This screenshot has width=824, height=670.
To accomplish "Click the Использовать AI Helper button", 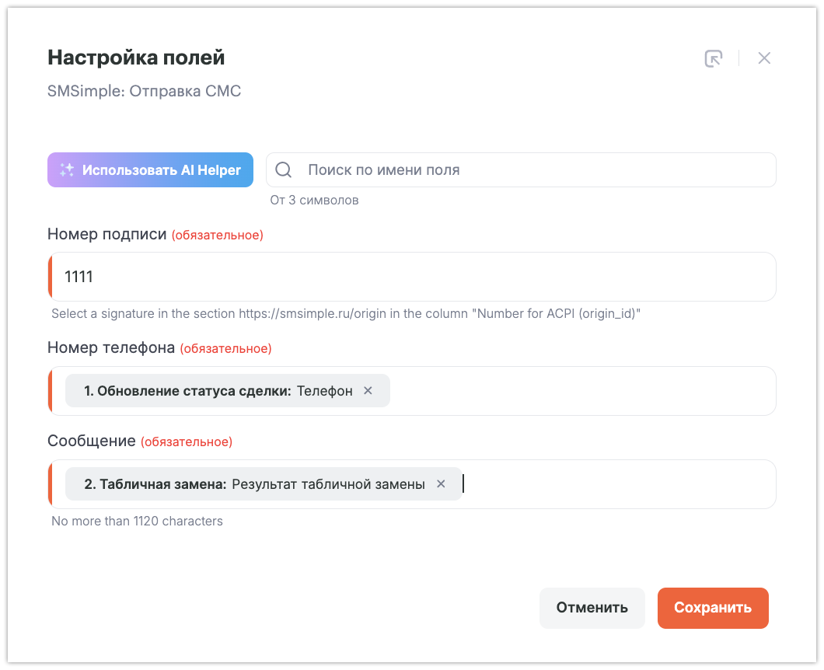I will pyautogui.click(x=150, y=170).
